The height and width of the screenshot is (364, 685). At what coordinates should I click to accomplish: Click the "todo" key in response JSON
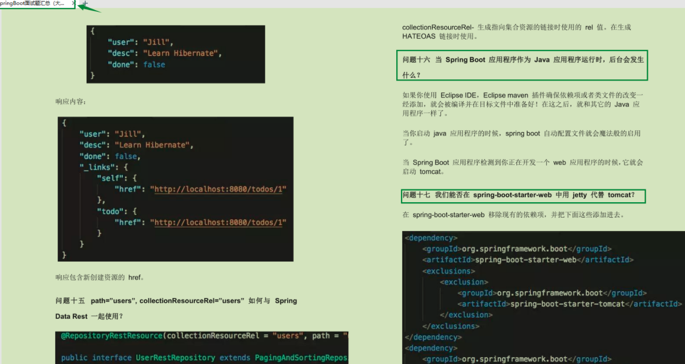point(110,211)
